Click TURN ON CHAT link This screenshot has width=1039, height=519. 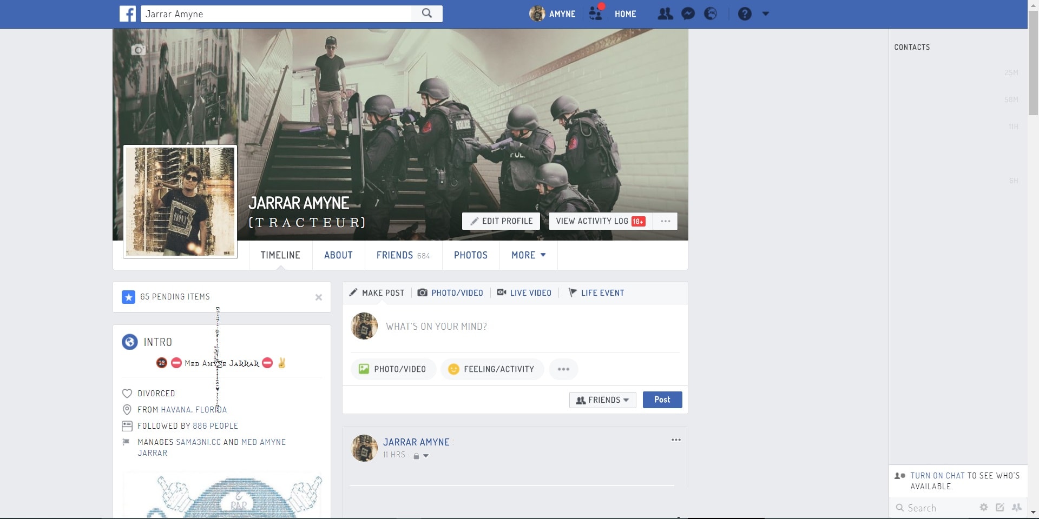(937, 476)
